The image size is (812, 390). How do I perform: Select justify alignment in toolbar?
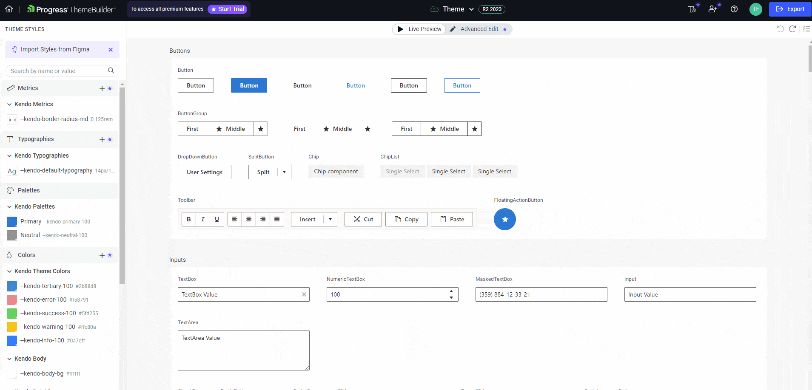click(x=277, y=219)
